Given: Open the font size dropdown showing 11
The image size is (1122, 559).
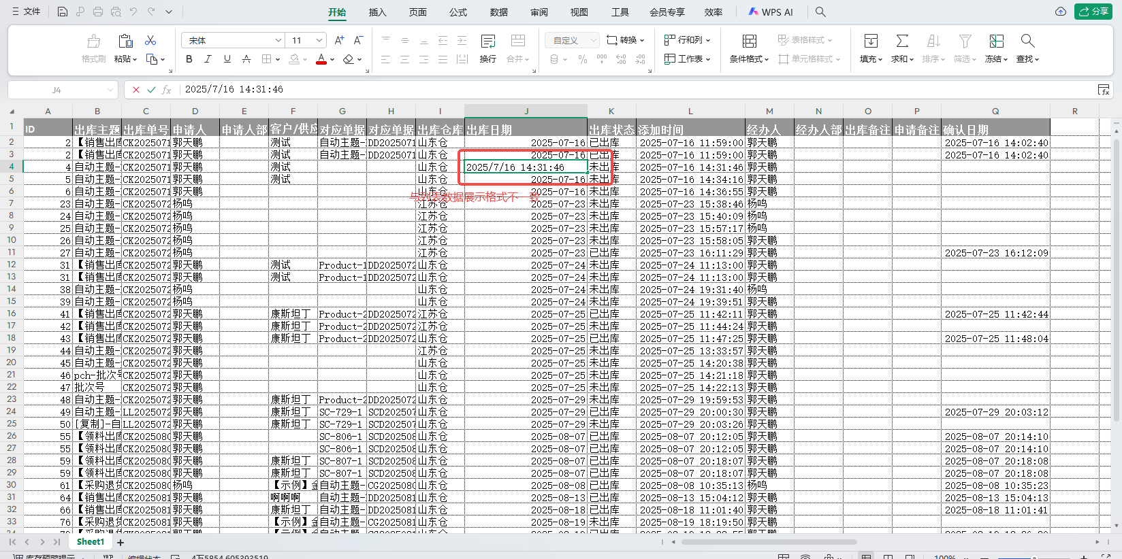Looking at the screenshot, I should [306, 41].
